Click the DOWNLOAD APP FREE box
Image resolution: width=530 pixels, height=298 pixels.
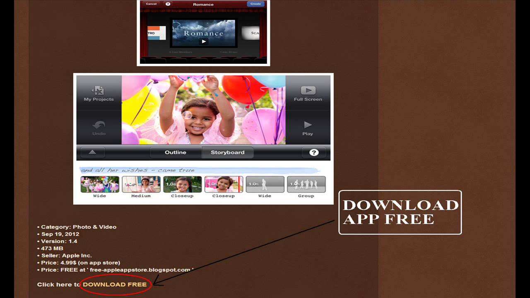pyautogui.click(x=400, y=212)
